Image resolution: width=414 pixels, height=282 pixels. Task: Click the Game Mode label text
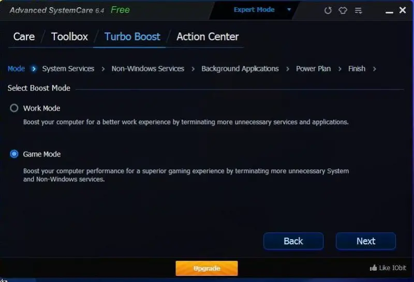coord(42,154)
